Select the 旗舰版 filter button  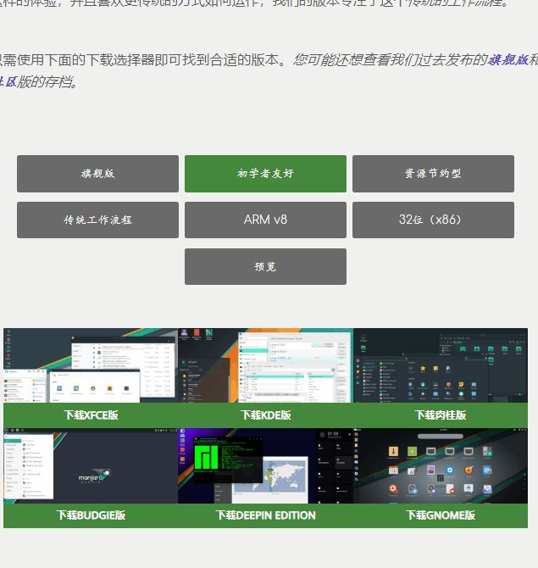tap(97, 174)
